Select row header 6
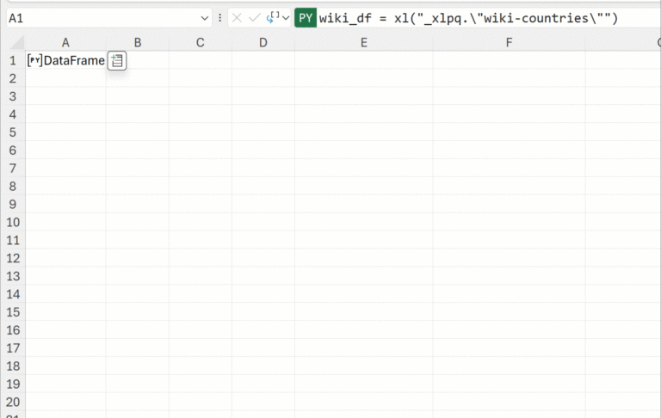 click(x=13, y=151)
